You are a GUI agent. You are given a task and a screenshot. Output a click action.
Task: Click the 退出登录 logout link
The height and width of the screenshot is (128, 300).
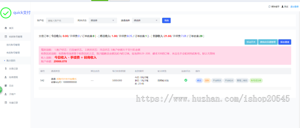pos(294,7)
